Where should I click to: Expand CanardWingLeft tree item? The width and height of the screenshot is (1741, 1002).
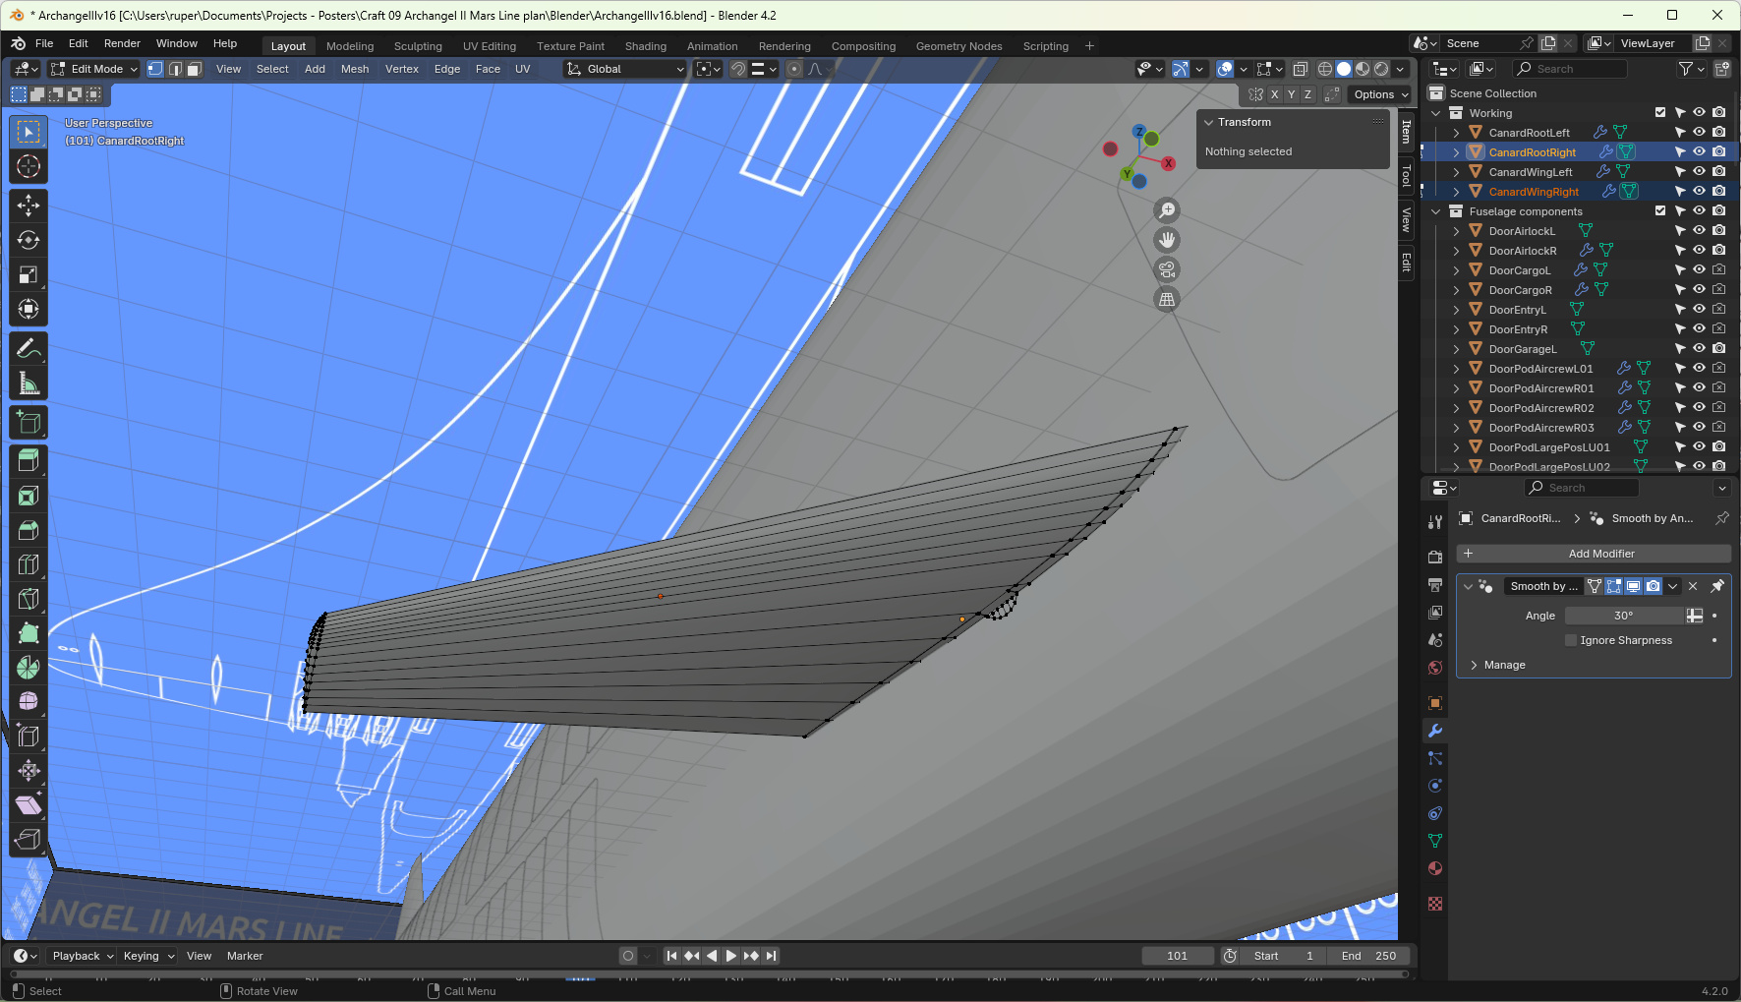(x=1456, y=172)
